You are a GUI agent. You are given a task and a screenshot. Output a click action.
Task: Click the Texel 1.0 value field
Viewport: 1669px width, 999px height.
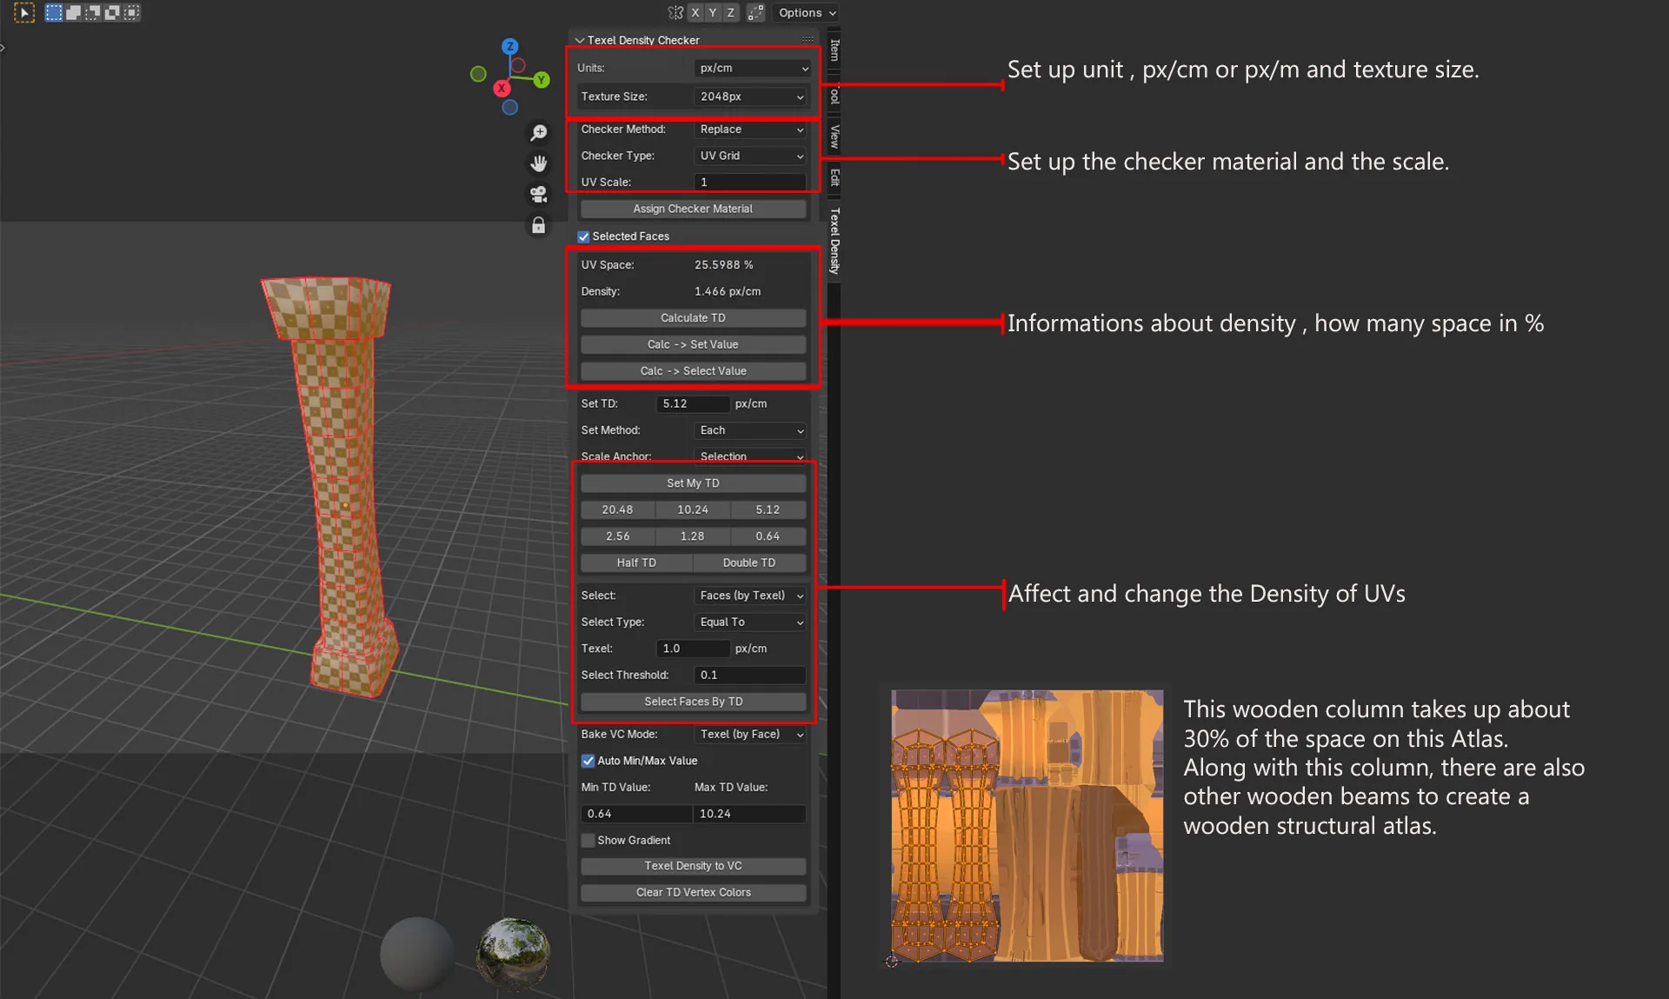[x=693, y=649]
